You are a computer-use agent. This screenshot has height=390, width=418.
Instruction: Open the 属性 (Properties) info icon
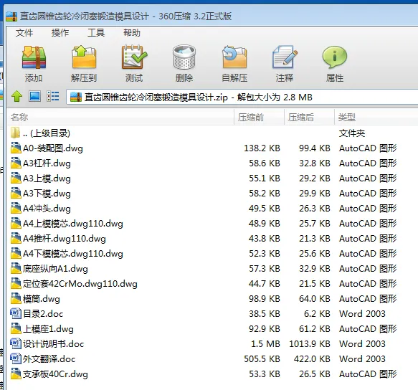click(x=335, y=57)
